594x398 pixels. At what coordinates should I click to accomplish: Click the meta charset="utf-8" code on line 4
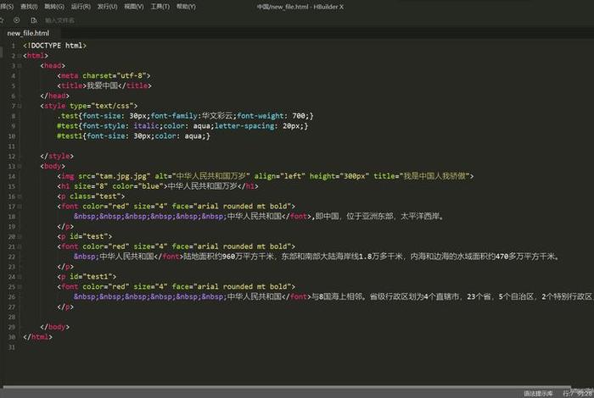tap(104, 75)
